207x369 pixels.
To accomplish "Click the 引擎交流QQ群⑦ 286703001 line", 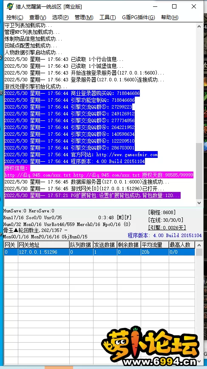I will [69, 148].
